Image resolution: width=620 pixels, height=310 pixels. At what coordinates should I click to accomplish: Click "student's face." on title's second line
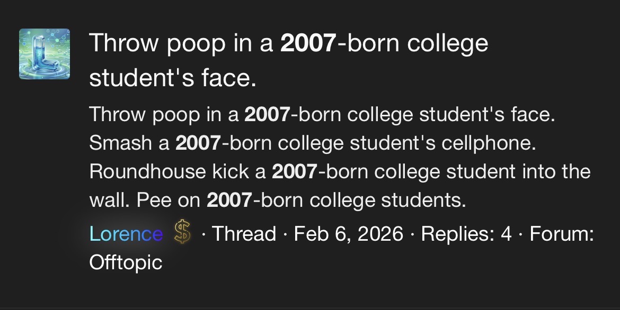[x=173, y=78]
